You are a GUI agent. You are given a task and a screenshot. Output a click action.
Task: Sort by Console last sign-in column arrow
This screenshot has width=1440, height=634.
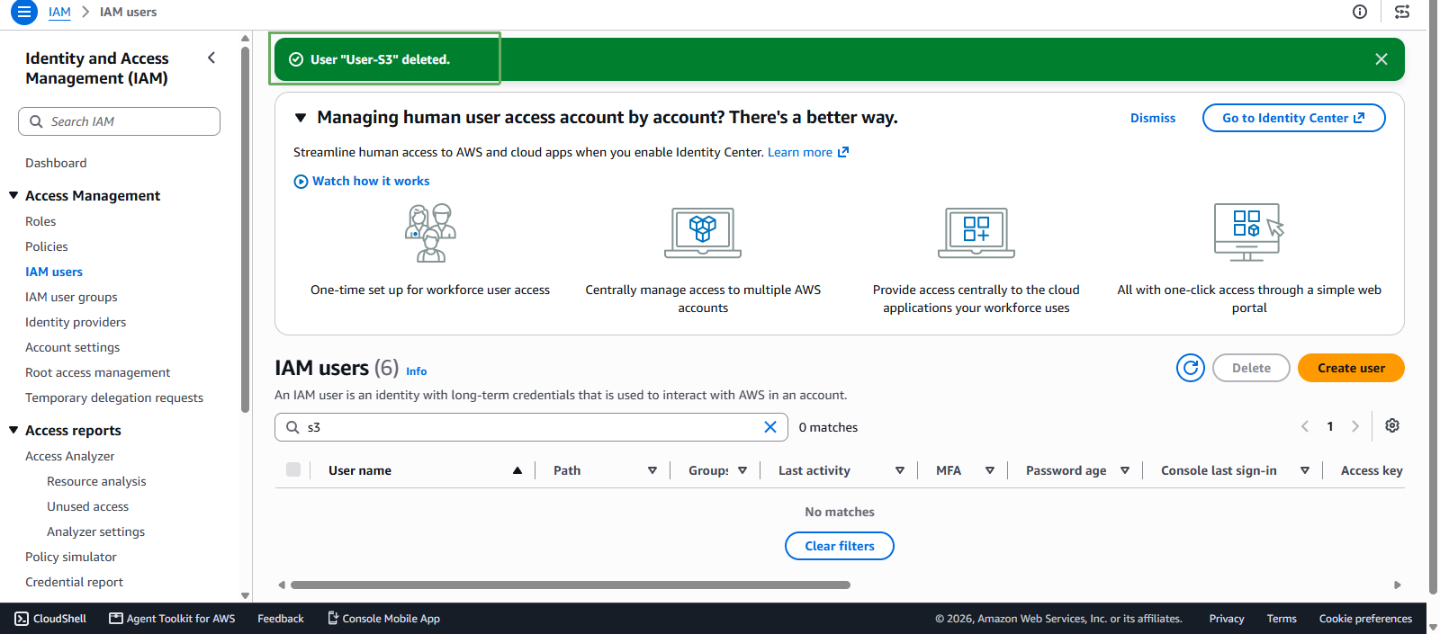[x=1305, y=470]
